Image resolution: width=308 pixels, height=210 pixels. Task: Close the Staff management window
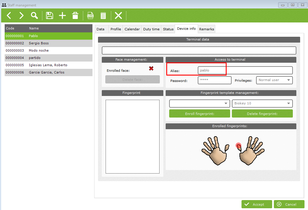pos(303,5)
